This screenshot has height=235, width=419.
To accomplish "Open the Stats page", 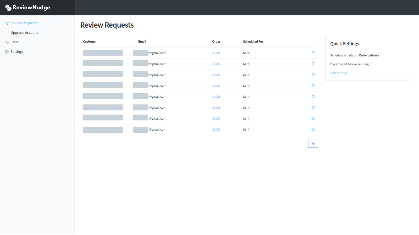I will [x=14, y=42].
